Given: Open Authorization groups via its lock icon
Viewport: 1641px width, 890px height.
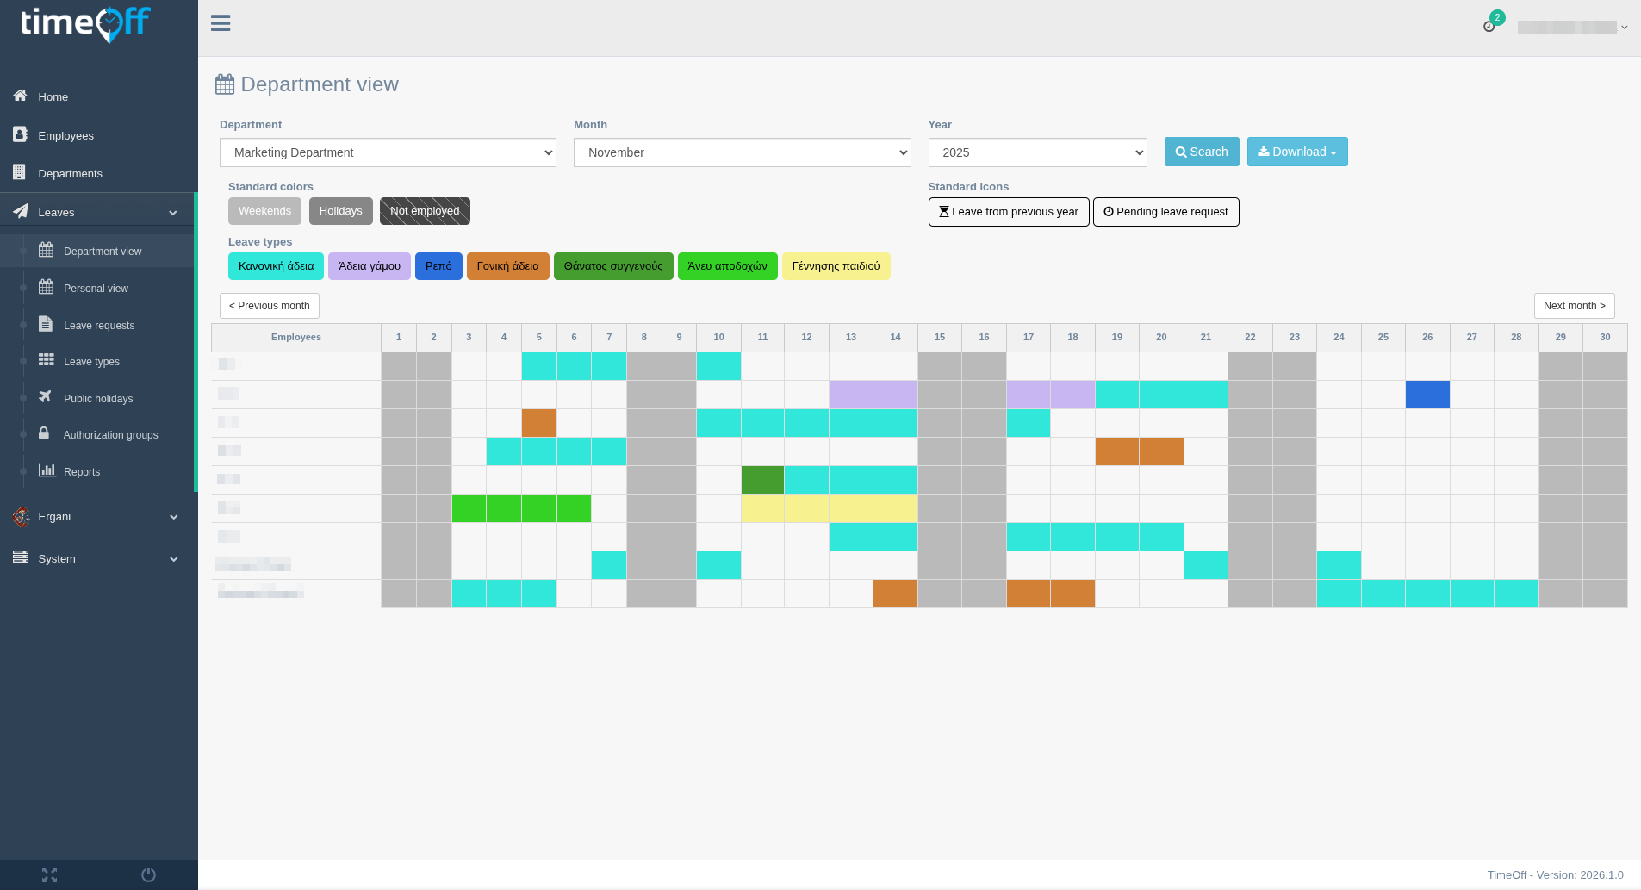Looking at the screenshot, I should (44, 433).
